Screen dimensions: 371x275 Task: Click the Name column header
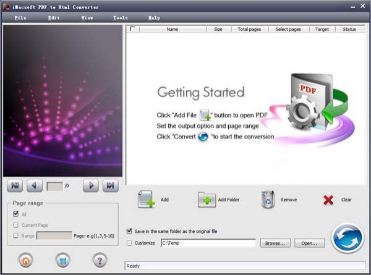coord(173,29)
